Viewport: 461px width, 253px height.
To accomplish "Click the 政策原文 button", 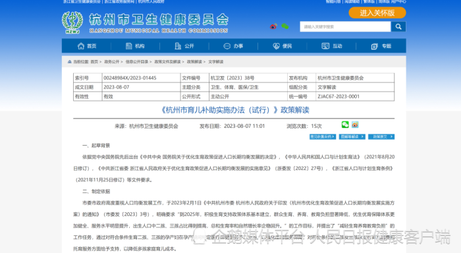I will [381, 137].
